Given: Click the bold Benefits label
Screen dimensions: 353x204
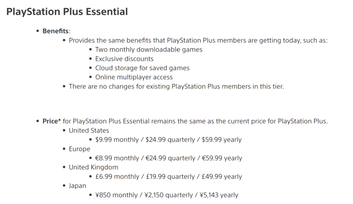Looking at the screenshot, I should pos(55,31).
